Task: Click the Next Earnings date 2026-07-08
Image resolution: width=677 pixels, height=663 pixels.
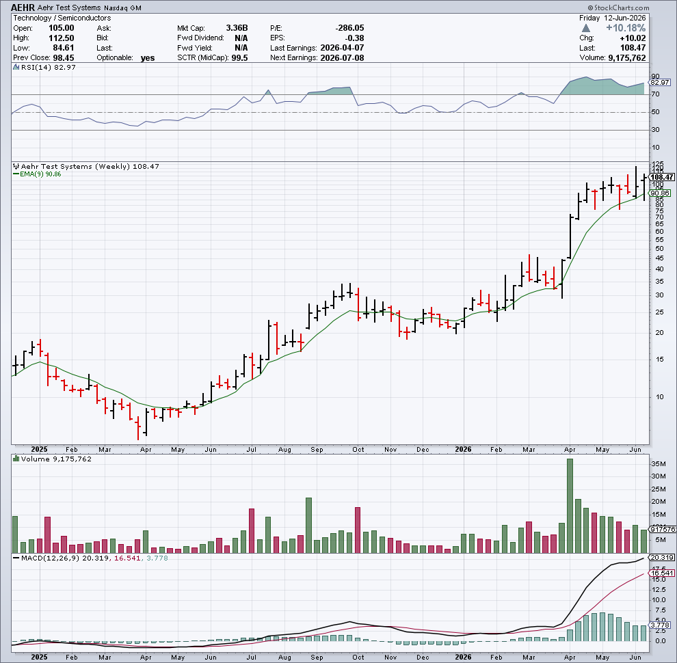Action: [342, 58]
